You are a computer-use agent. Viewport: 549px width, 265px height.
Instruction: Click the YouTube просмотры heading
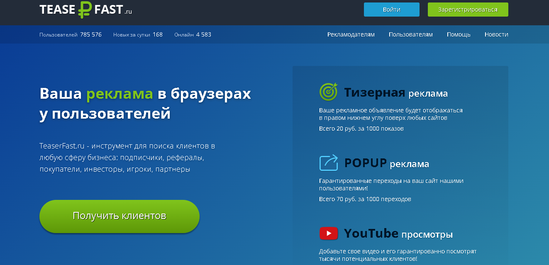click(398, 233)
